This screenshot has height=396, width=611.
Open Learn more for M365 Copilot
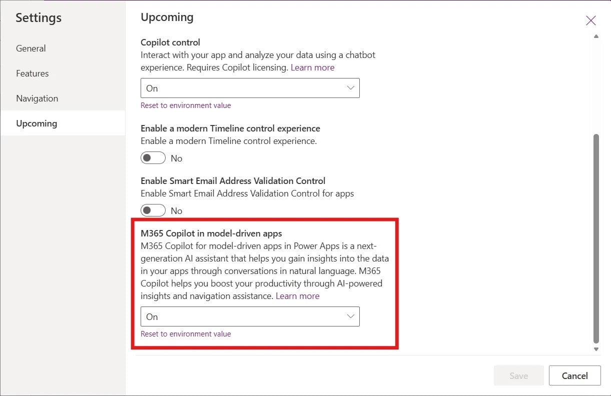click(298, 295)
